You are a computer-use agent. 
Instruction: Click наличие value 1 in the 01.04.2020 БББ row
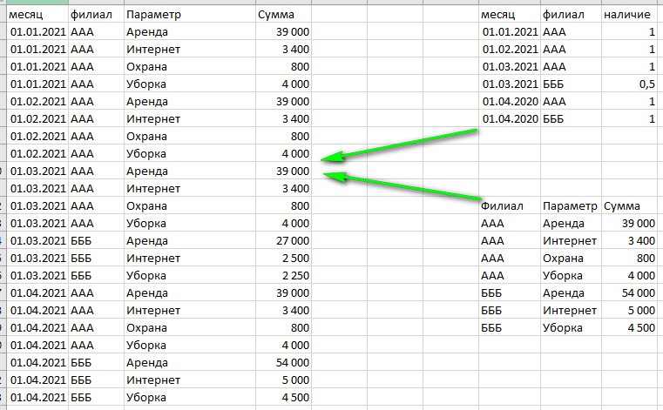pos(652,119)
